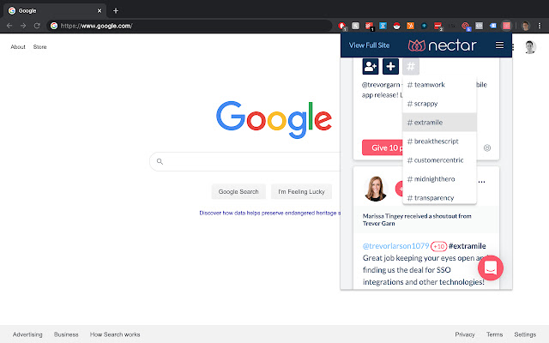Click Marissa Tingey's profile photo
The image size is (549, 343).
click(x=376, y=189)
